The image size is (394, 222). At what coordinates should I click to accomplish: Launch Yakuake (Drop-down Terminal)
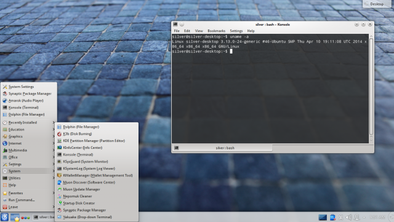coord(97,217)
